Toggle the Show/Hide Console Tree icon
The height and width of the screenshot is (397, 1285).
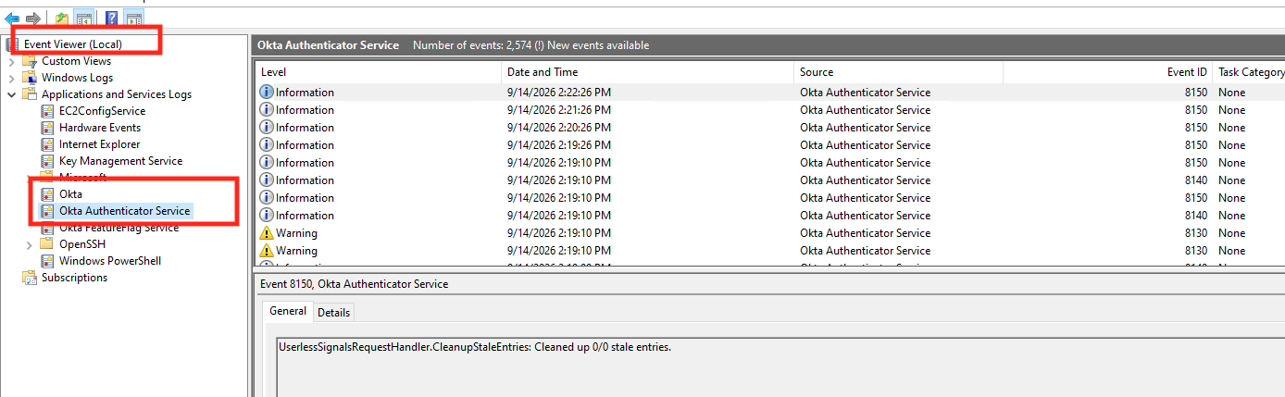[x=83, y=19]
